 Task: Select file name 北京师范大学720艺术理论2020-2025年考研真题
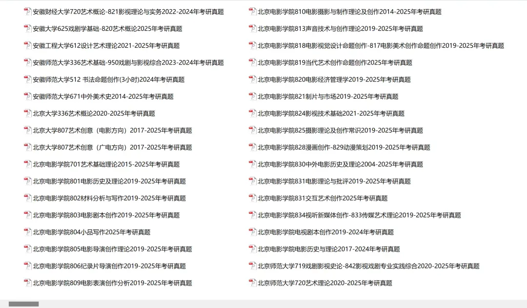pyautogui.click(x=325, y=283)
